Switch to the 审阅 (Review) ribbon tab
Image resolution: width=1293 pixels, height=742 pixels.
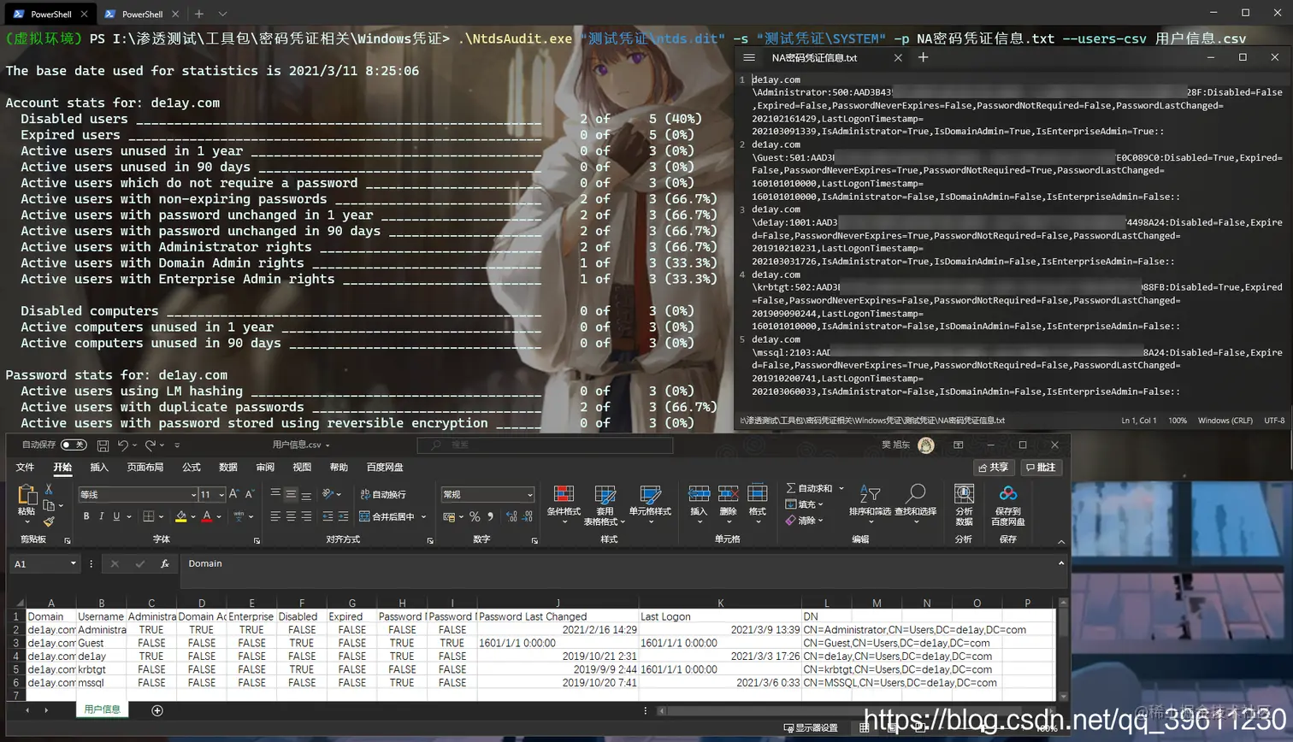point(265,468)
